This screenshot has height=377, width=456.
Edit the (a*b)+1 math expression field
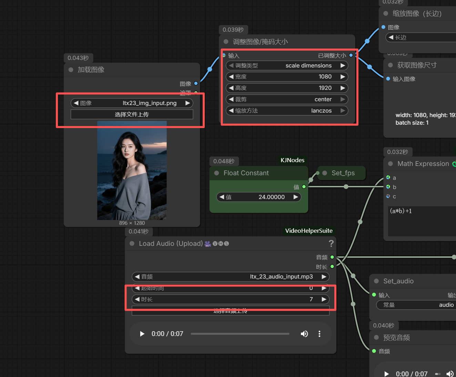(x=422, y=221)
